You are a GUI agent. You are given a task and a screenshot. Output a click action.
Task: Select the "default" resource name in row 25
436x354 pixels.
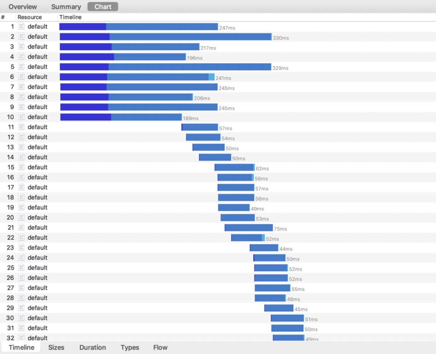coord(38,268)
